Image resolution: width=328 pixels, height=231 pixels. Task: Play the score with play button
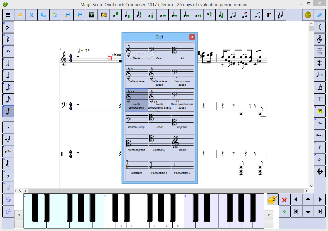click(x=92, y=15)
